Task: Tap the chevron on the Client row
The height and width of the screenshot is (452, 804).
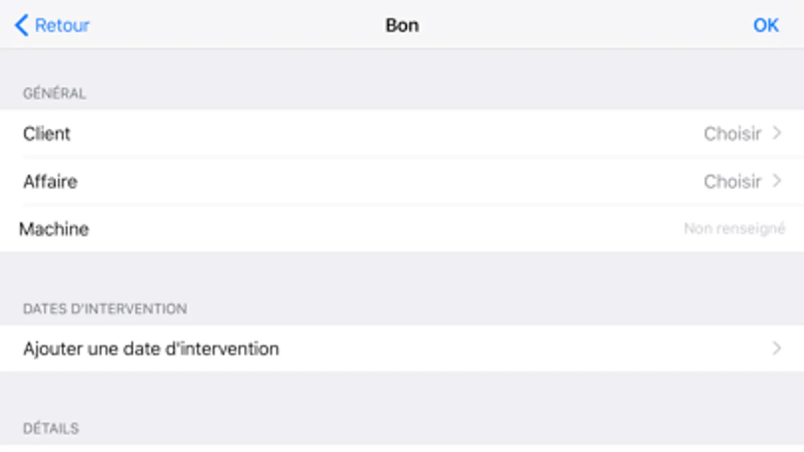Action: point(777,134)
